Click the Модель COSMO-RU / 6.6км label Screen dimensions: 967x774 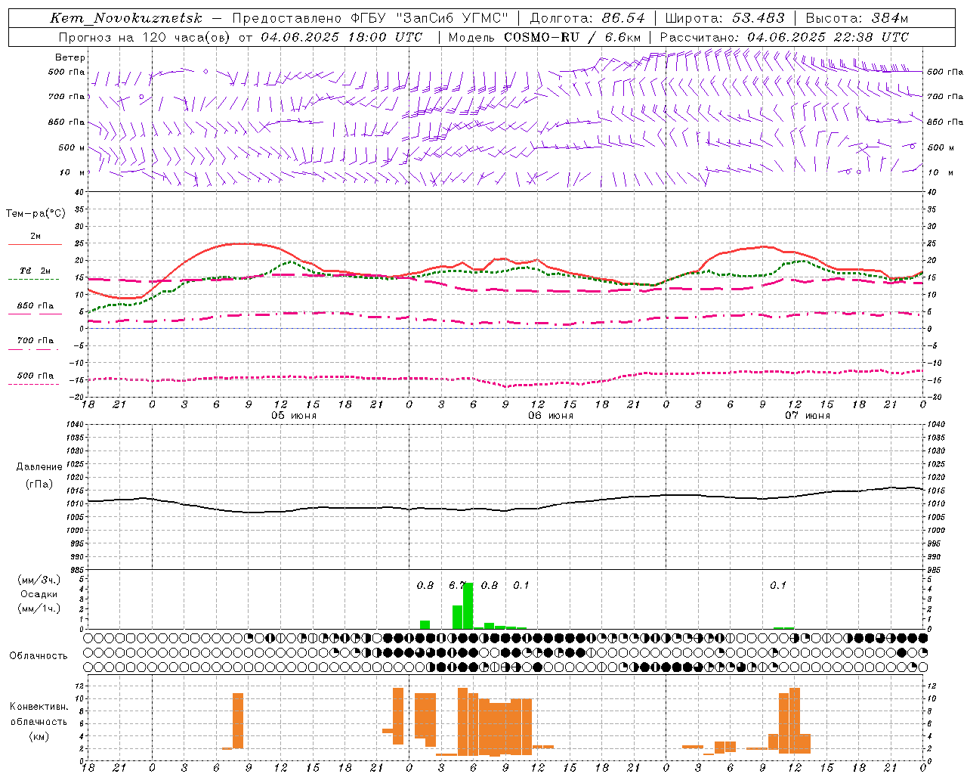click(x=545, y=37)
